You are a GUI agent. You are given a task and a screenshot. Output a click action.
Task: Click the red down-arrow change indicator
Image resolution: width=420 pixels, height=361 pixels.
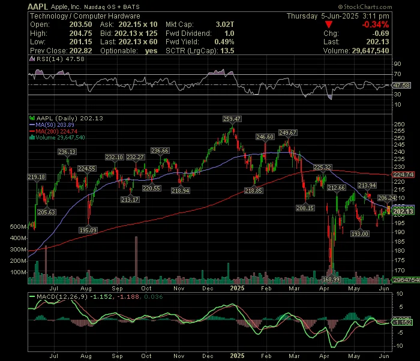(x=329, y=25)
